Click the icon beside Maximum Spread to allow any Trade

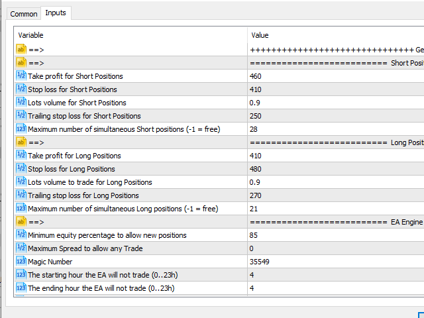pos(21,248)
